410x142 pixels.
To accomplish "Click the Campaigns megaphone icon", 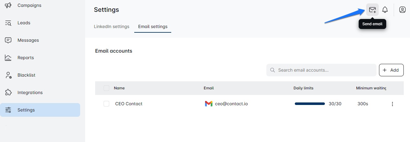I will 8,5.
